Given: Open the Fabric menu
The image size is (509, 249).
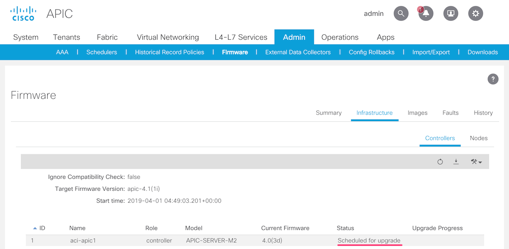Looking at the screenshot, I should pos(107,37).
